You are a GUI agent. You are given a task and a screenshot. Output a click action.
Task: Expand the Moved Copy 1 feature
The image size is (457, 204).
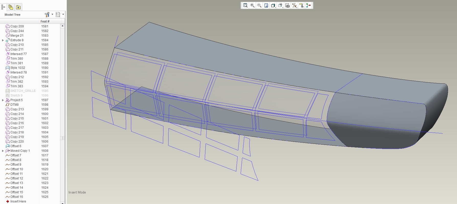pos(3,151)
